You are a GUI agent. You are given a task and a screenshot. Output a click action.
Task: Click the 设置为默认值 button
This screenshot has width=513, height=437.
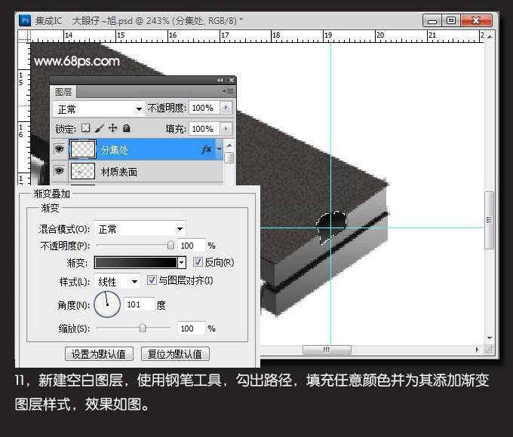100,354
